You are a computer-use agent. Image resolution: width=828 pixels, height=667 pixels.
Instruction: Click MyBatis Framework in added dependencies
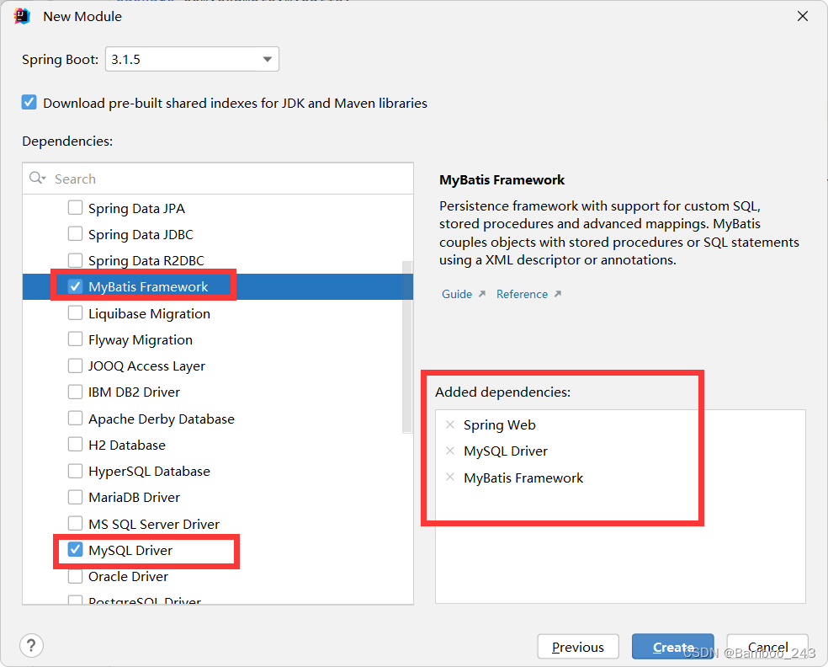[x=523, y=478]
